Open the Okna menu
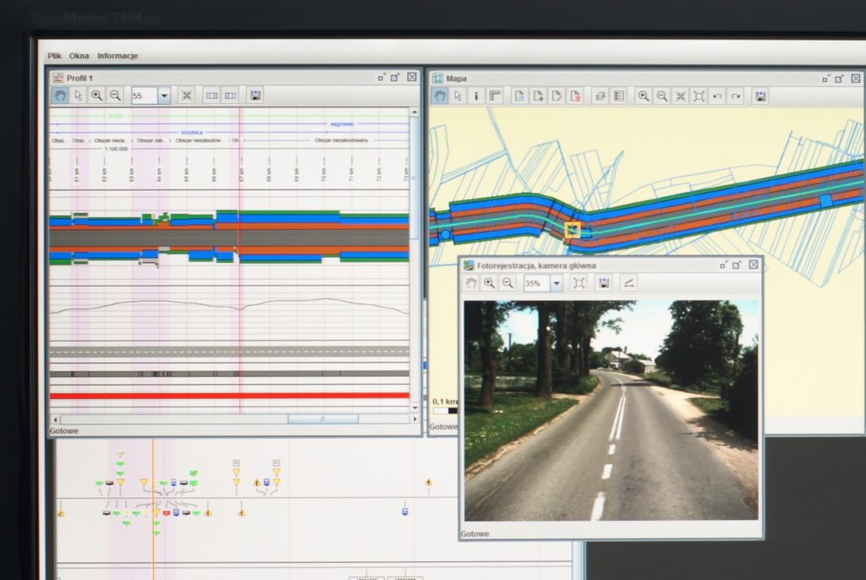This screenshot has width=866, height=580. click(79, 56)
